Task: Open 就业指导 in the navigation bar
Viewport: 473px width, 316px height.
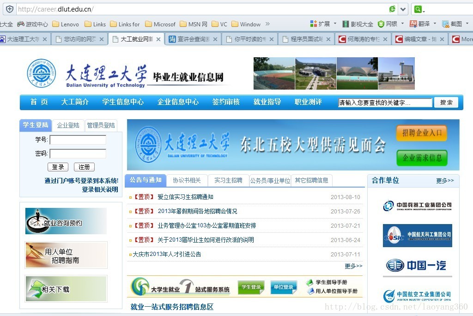Action: click(x=267, y=102)
